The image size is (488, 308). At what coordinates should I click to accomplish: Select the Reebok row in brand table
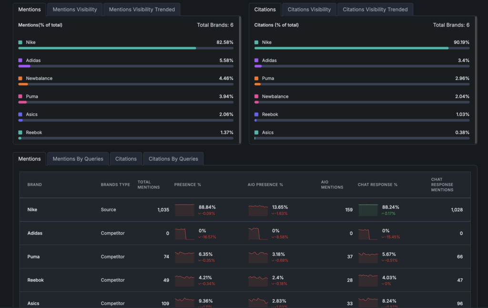coord(36,280)
